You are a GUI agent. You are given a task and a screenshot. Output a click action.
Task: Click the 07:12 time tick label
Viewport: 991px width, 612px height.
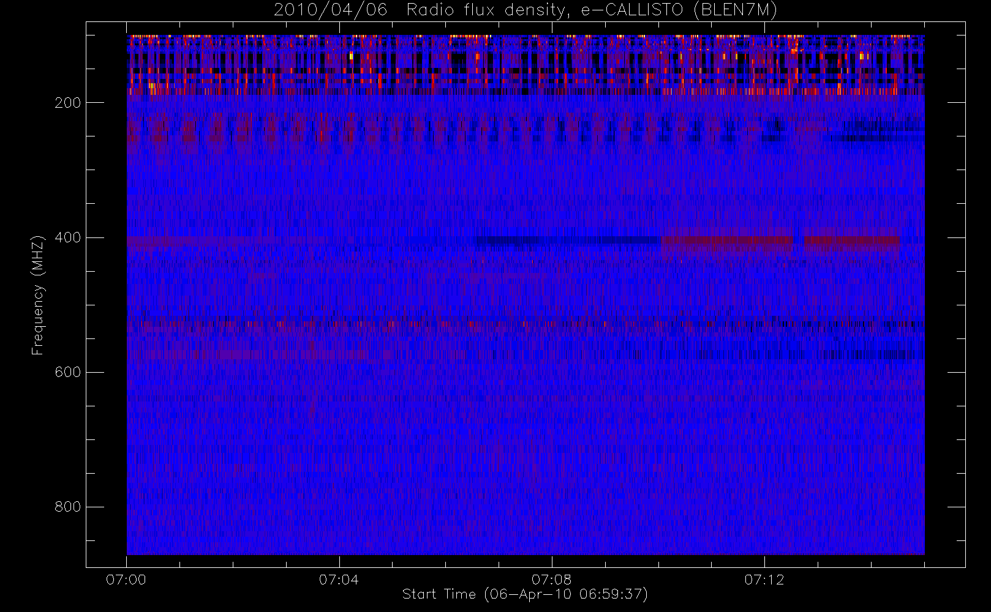tap(764, 580)
